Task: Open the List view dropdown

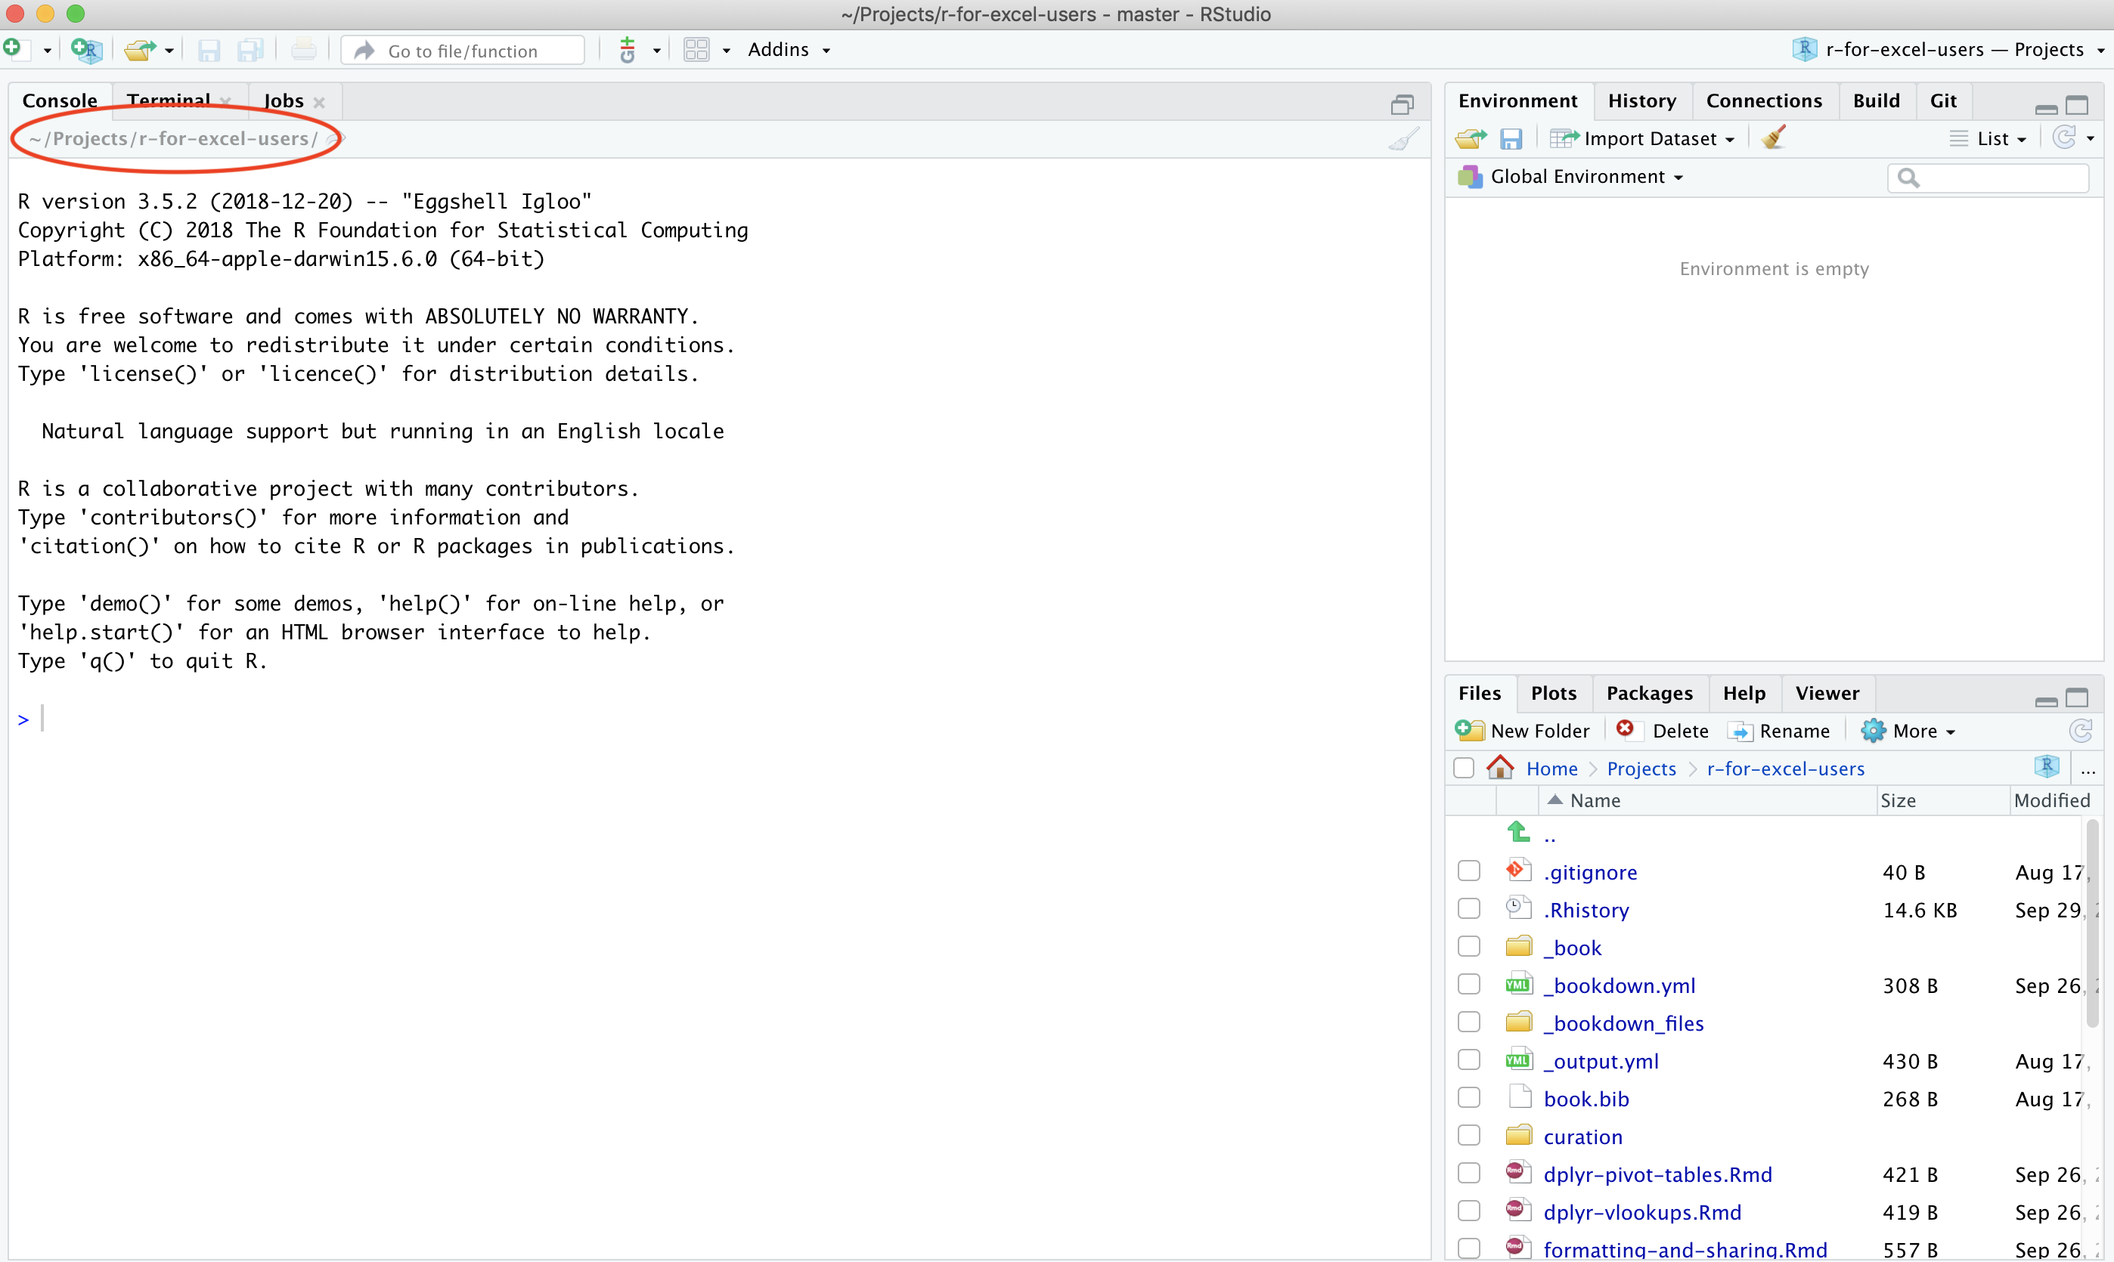Action: pos(1988,138)
